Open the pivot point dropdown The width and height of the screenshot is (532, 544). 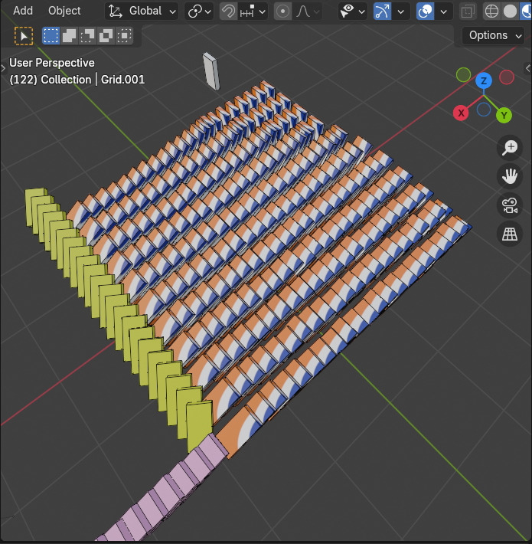[199, 11]
